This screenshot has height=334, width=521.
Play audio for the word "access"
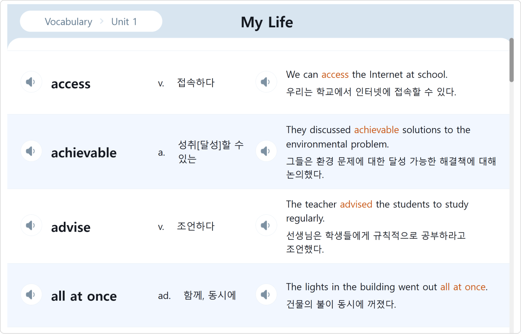(31, 82)
